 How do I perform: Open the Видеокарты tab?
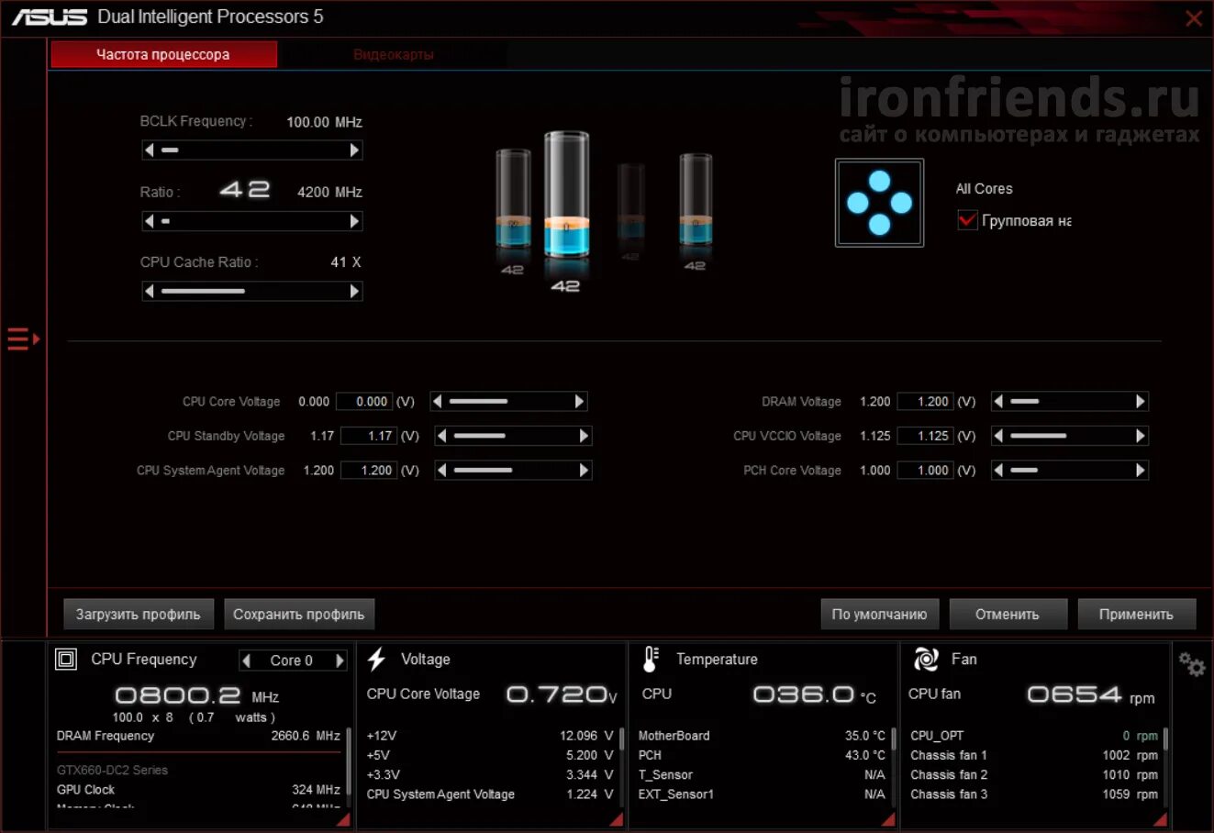(x=393, y=54)
